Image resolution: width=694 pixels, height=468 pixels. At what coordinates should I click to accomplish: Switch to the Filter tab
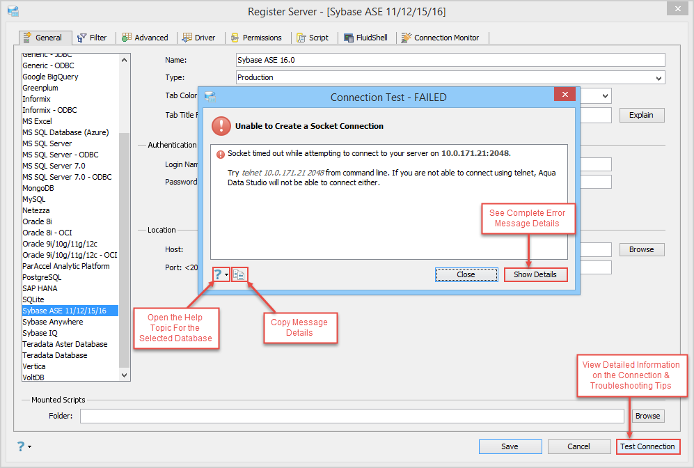point(92,38)
